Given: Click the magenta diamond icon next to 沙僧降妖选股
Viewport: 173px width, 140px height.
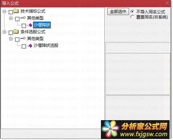Looking at the screenshot, I should click(x=31, y=46).
